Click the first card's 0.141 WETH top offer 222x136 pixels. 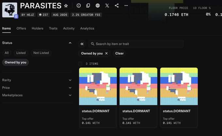91,123
